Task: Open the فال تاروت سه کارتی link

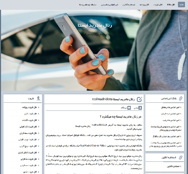Action: tap(28, 133)
